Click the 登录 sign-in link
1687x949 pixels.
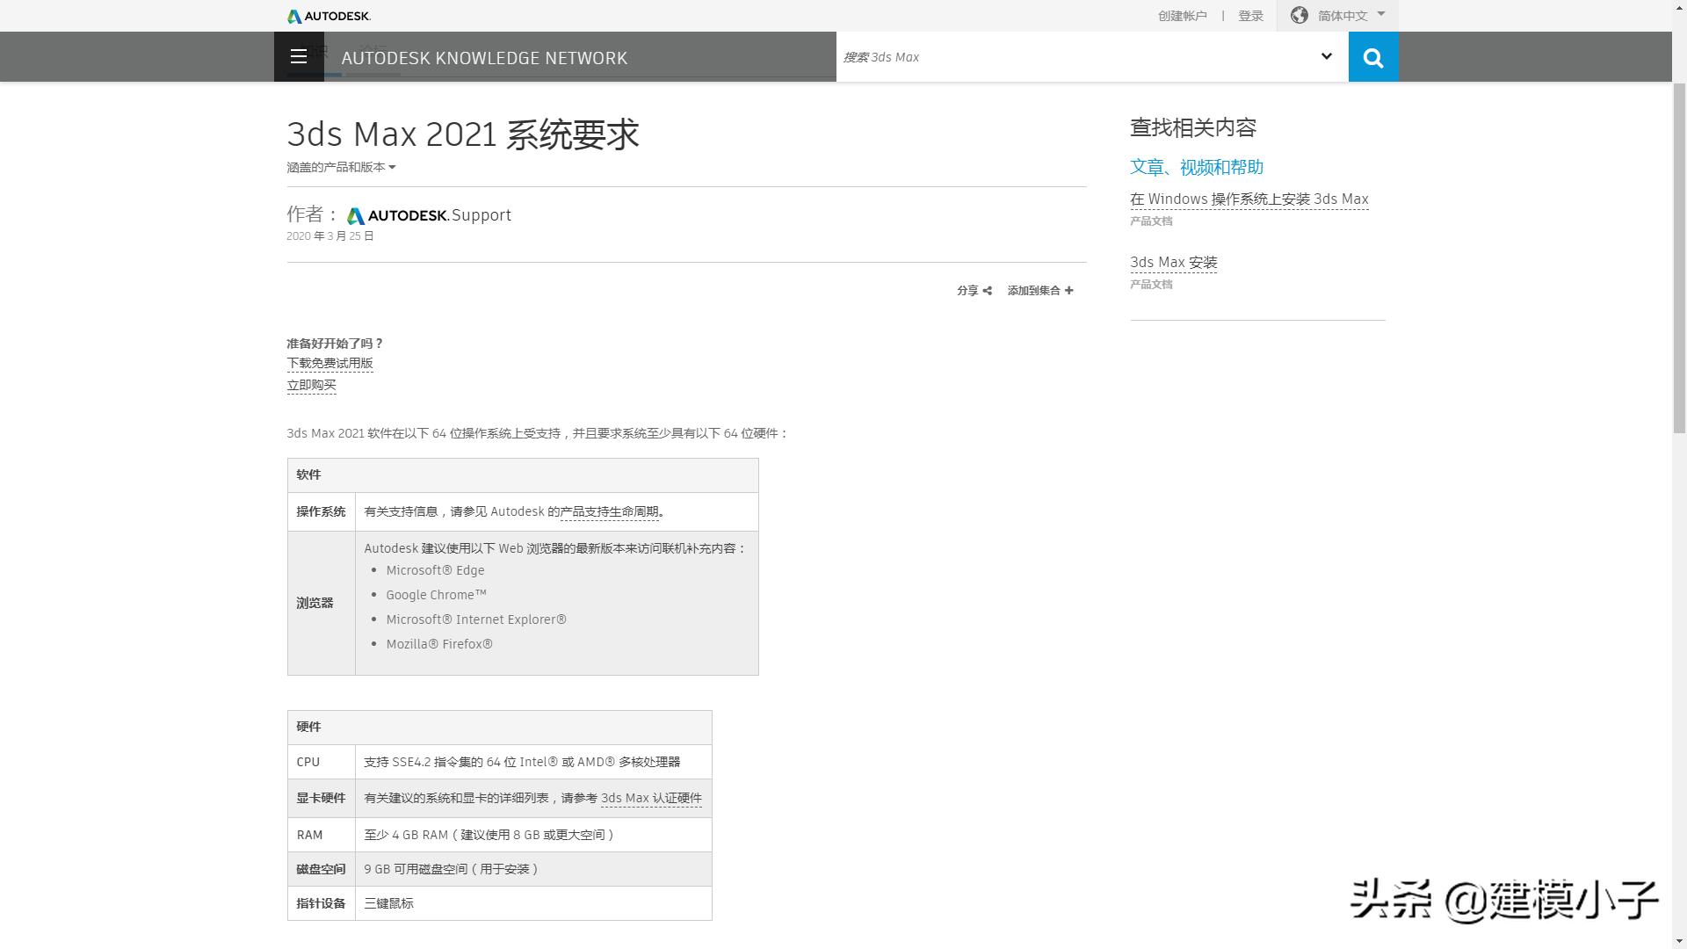point(1250,15)
